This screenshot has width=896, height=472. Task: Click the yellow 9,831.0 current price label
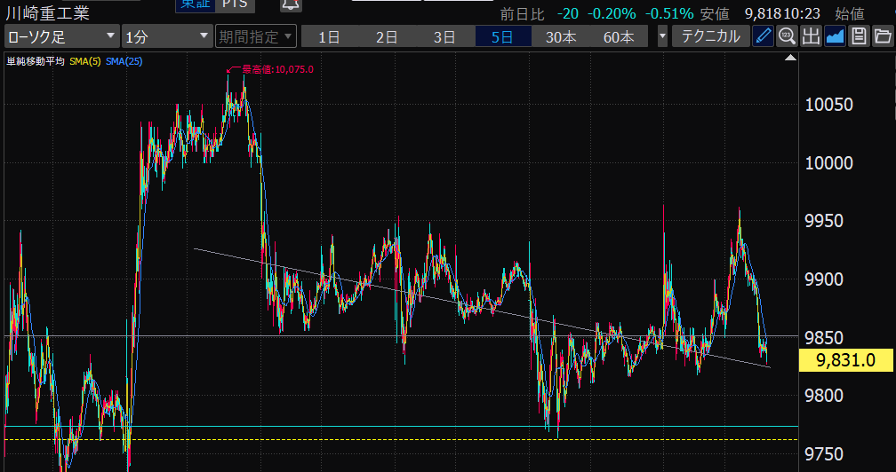click(x=845, y=359)
